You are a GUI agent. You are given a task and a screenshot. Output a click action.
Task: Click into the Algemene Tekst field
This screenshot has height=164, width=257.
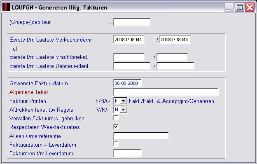point(166,92)
